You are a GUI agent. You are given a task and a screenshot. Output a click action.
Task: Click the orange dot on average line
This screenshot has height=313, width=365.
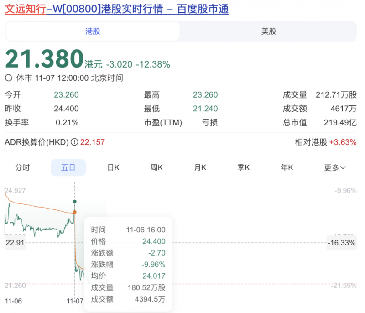coord(75,212)
